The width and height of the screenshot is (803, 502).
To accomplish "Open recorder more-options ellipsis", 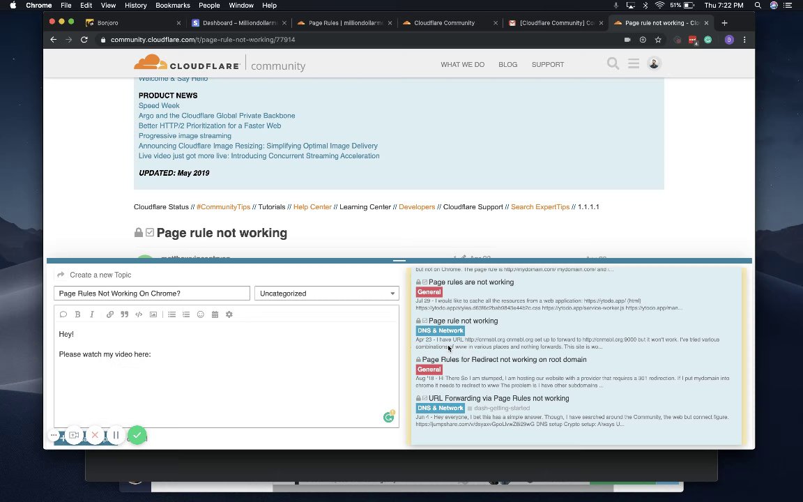I will point(54,435).
